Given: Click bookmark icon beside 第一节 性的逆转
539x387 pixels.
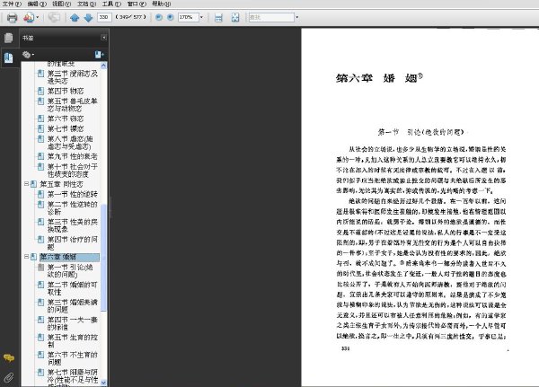Looking at the screenshot, I should (x=40, y=194).
